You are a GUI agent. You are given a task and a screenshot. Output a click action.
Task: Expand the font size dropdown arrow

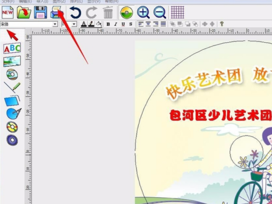click(74, 24)
